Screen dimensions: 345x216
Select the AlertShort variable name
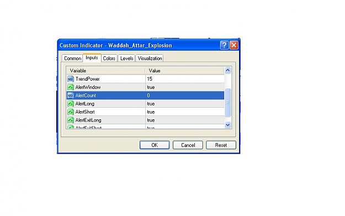pyautogui.click(x=85, y=112)
